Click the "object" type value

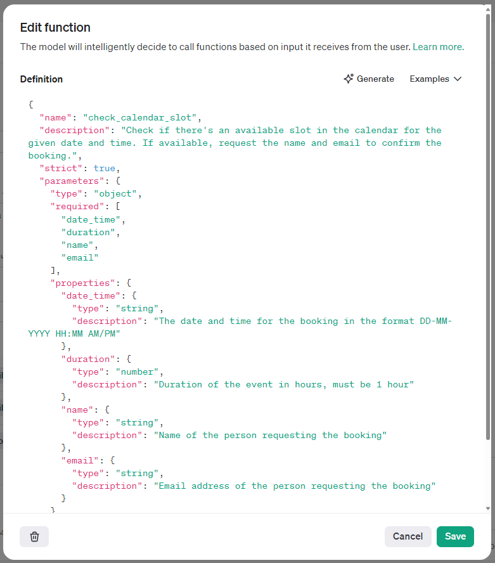tap(115, 194)
